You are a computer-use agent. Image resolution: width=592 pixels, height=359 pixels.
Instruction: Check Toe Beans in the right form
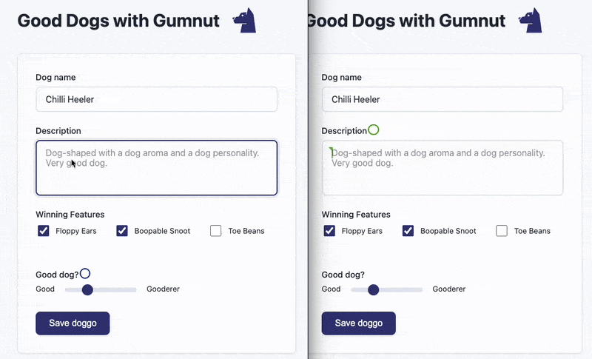502,231
